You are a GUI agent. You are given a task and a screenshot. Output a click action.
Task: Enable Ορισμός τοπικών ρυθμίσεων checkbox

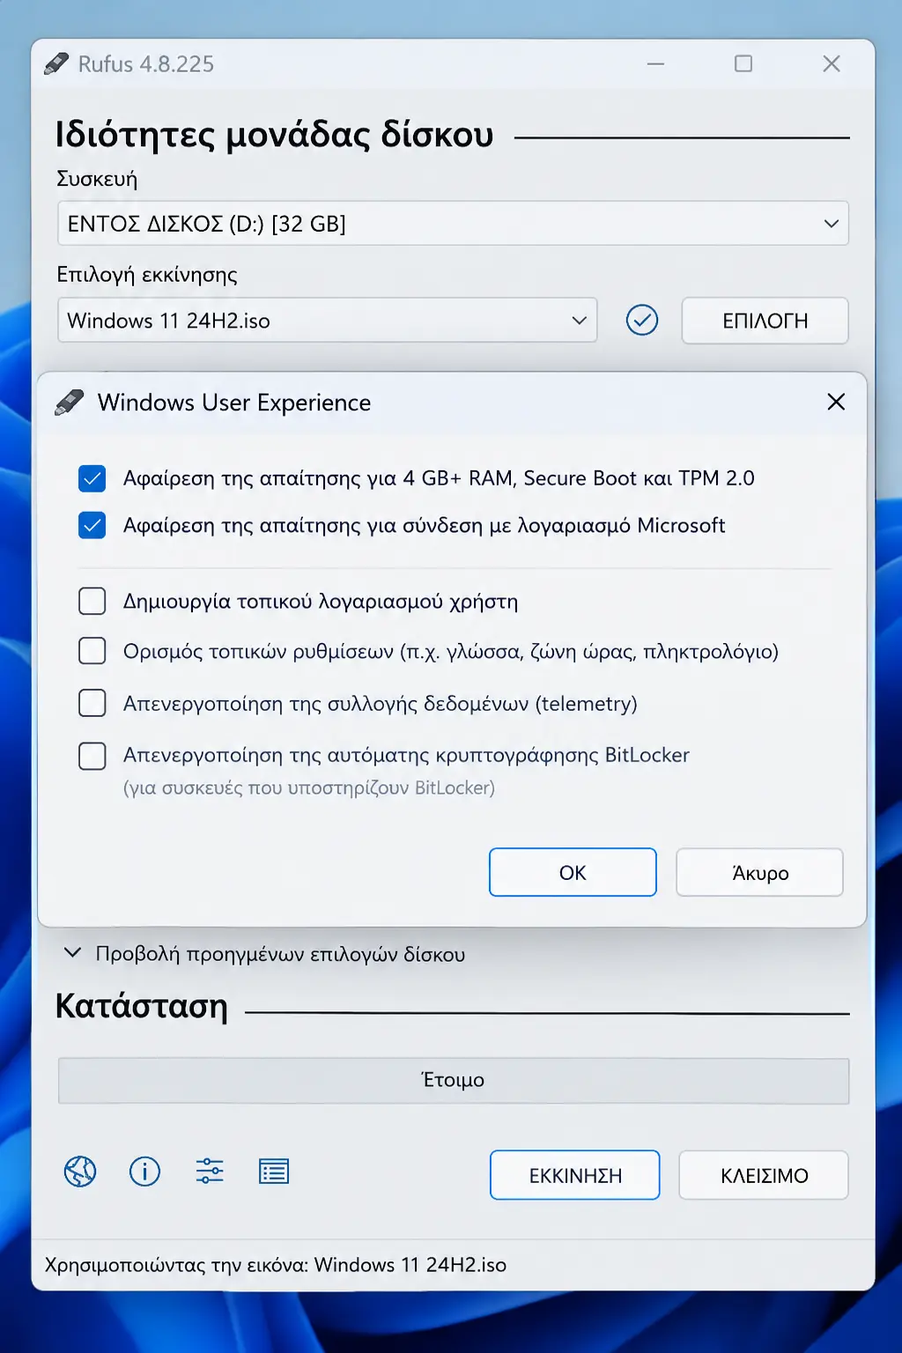coord(92,651)
